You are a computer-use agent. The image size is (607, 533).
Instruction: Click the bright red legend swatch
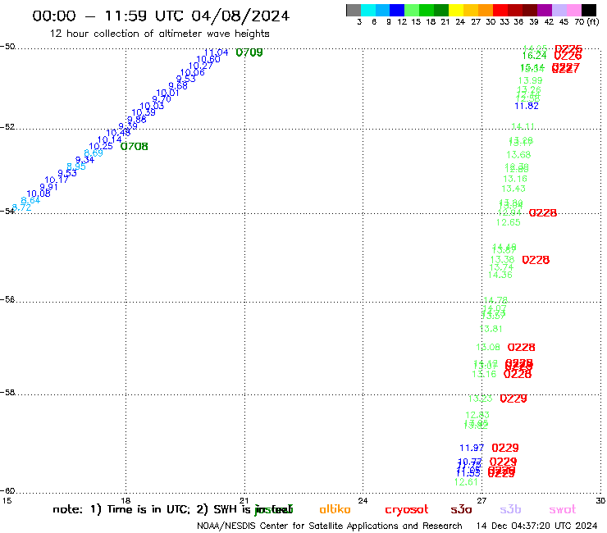(x=500, y=10)
